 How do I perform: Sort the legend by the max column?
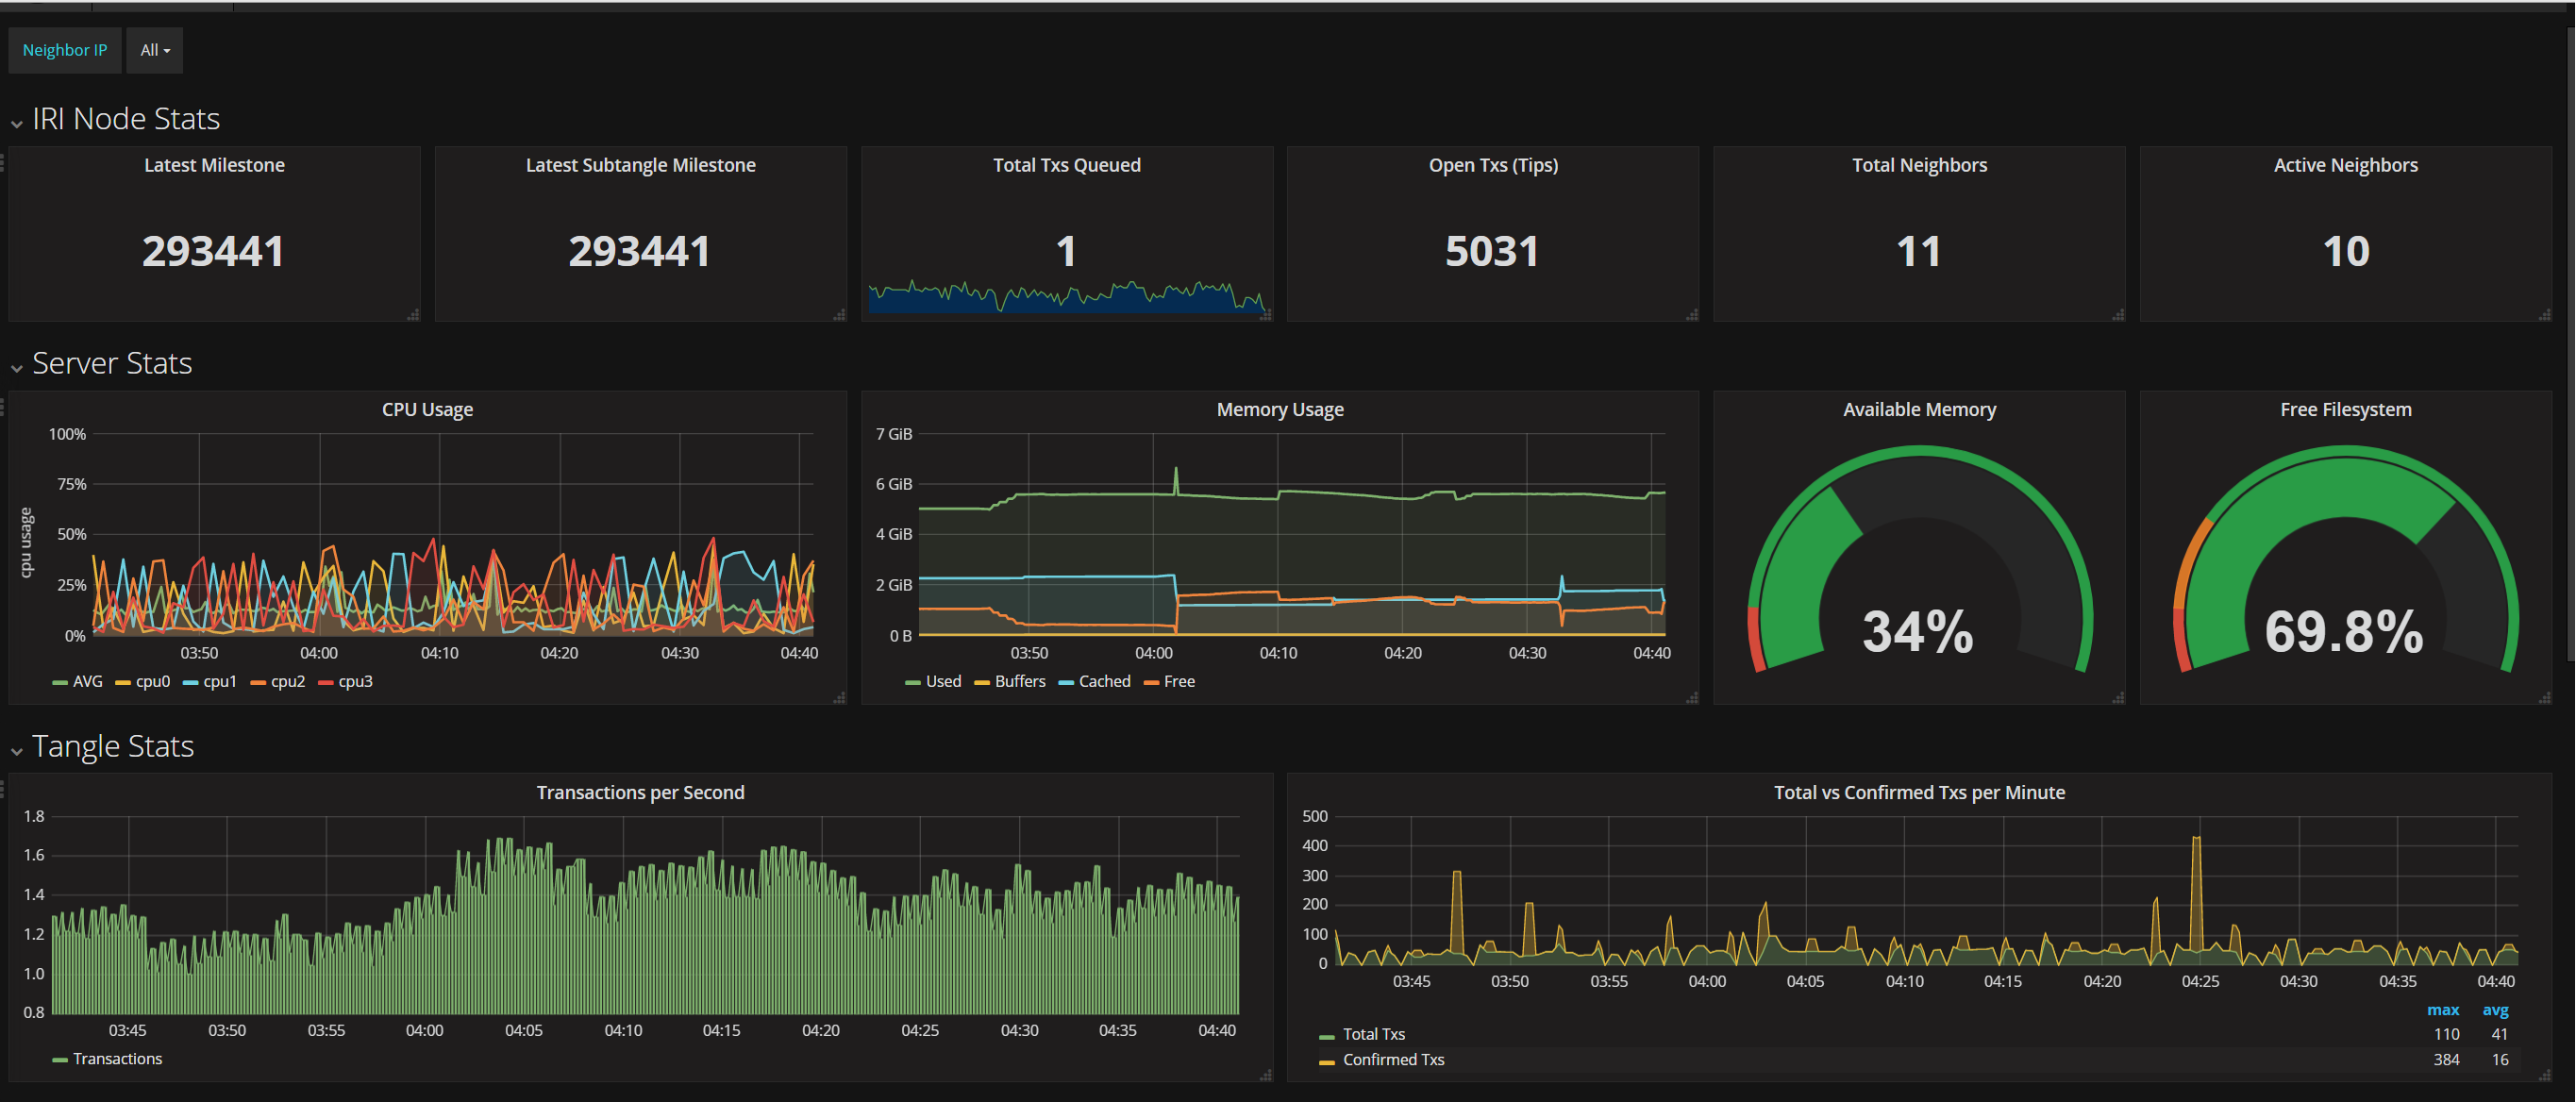(x=2442, y=1010)
